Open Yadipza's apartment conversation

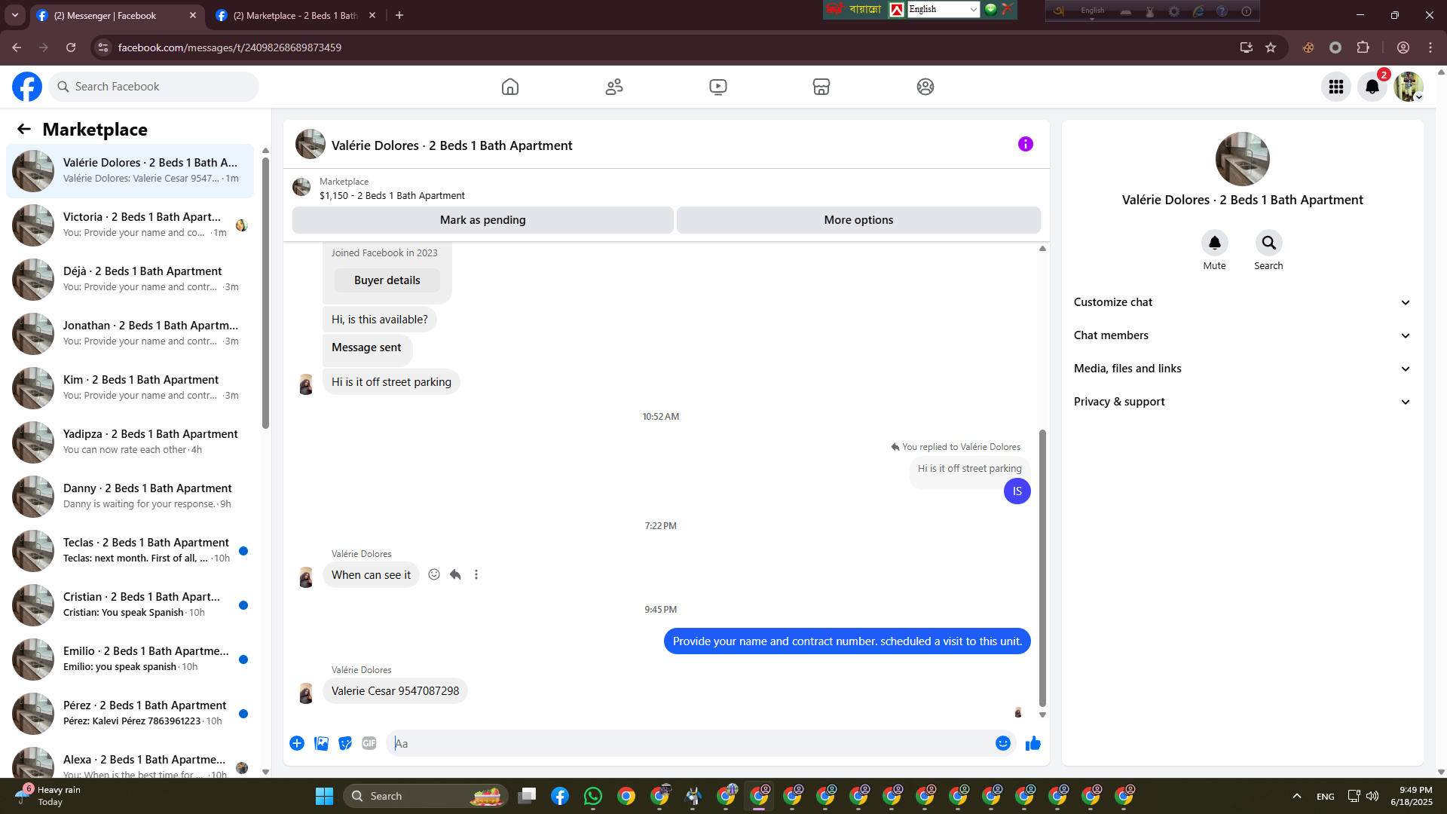click(x=130, y=442)
